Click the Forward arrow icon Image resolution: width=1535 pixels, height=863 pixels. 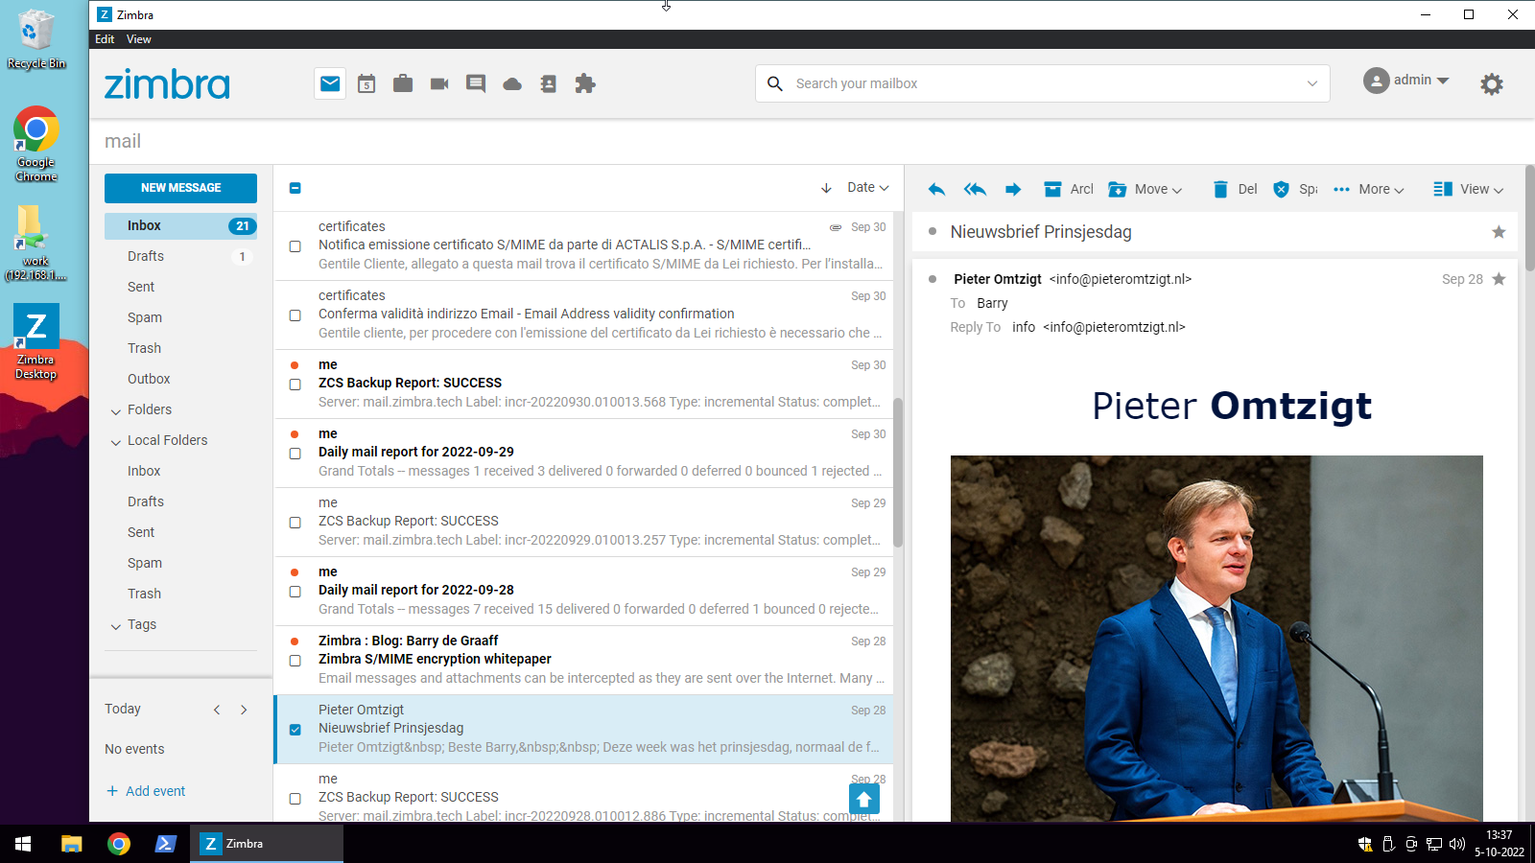pos(1013,189)
